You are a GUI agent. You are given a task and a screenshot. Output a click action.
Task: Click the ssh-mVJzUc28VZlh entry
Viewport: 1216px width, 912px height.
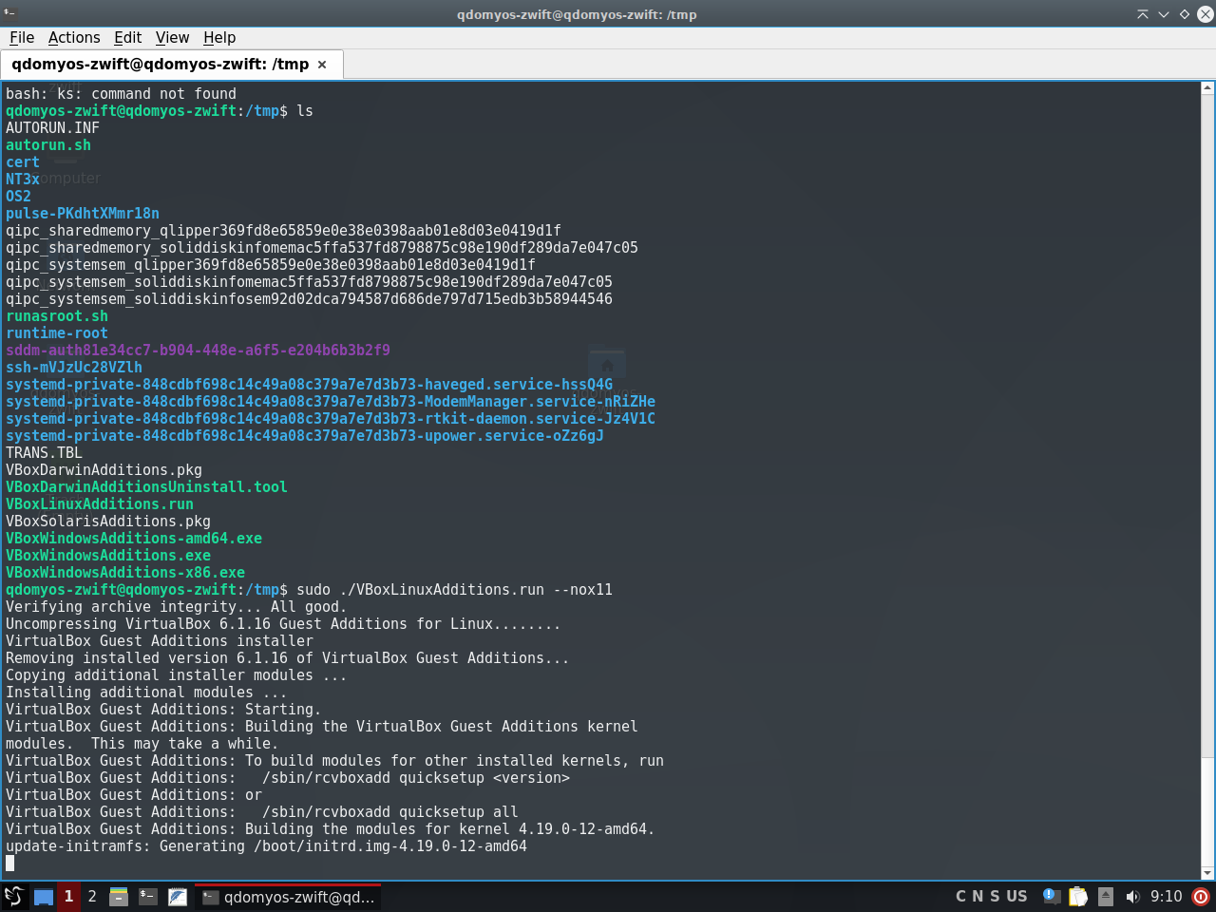74,367
